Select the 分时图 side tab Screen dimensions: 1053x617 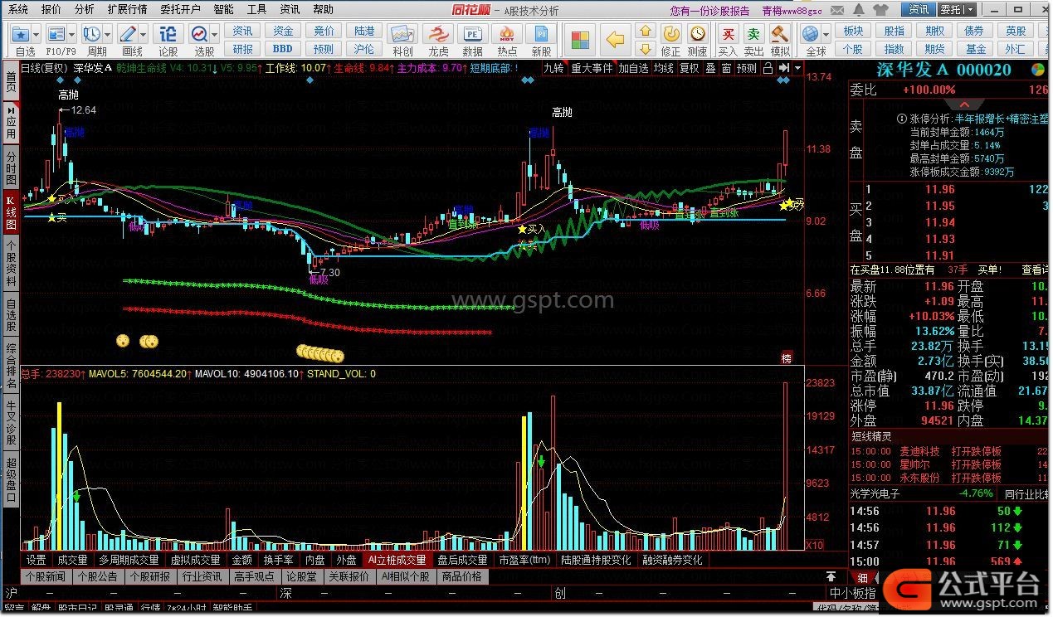click(x=11, y=168)
